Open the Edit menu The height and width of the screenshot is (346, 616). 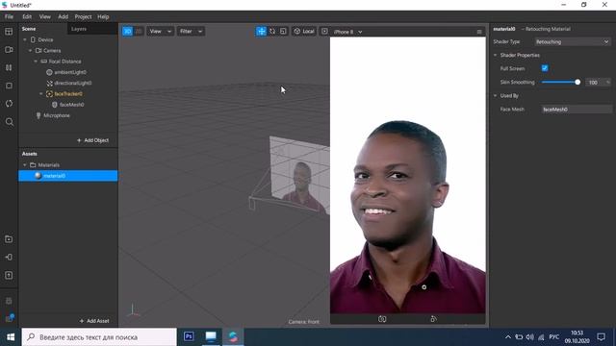coord(27,17)
